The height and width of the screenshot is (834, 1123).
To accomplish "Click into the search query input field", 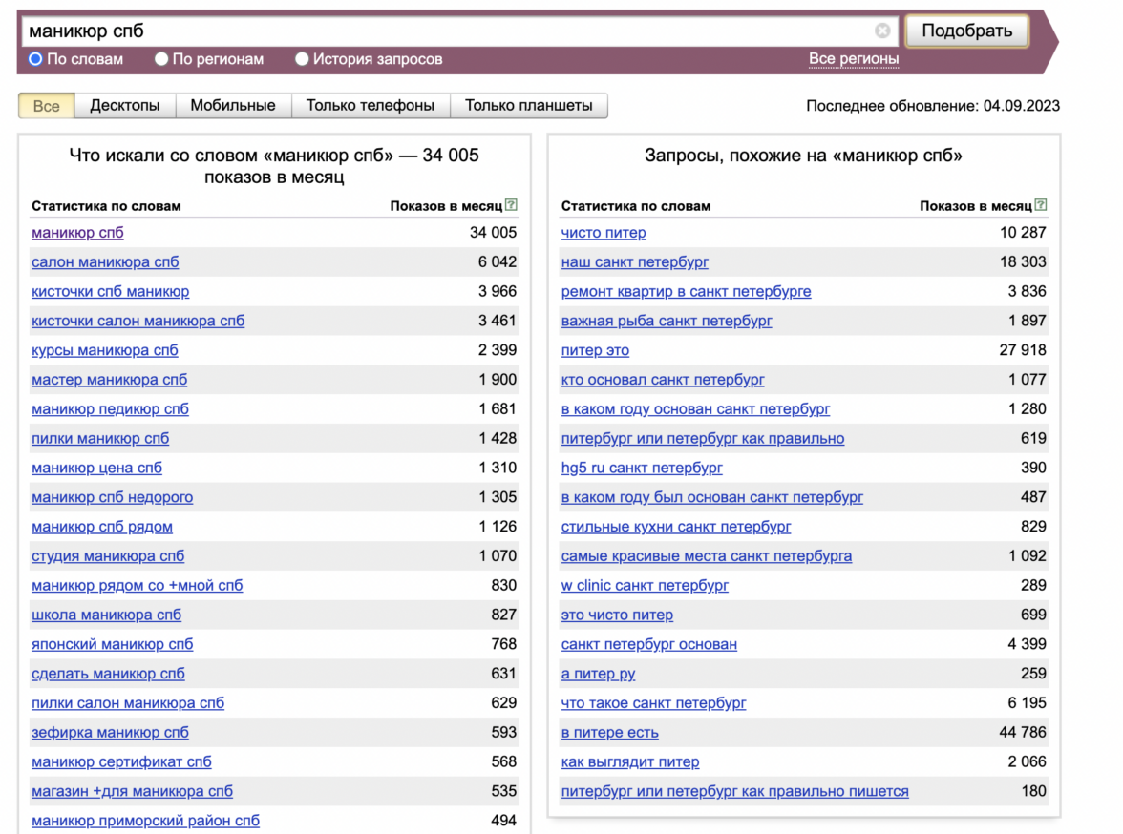I will click(x=449, y=31).
